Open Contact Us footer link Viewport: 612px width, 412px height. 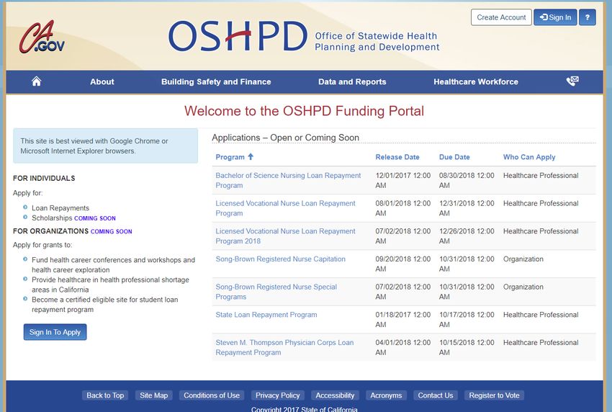point(436,395)
